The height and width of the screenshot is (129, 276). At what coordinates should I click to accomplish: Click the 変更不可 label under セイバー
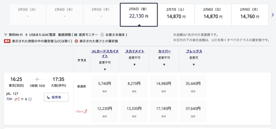point(164,58)
